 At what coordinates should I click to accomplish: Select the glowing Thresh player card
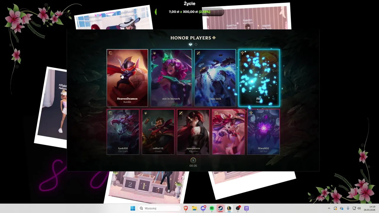pos(259,78)
